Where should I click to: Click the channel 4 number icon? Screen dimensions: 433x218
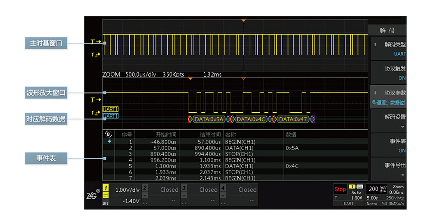223,188
